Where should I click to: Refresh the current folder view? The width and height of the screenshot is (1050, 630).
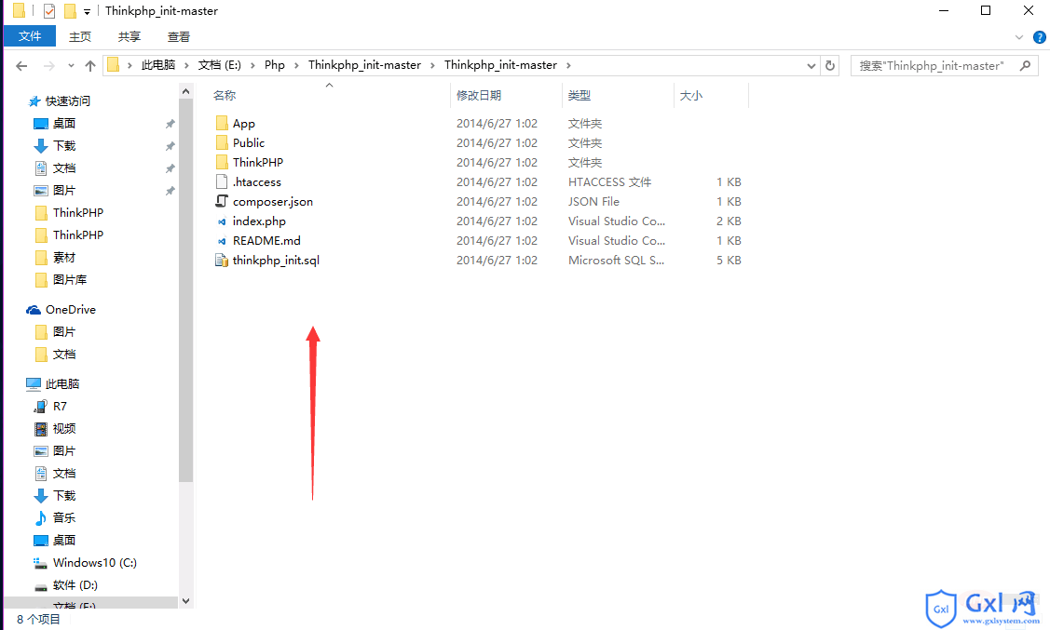[830, 65]
